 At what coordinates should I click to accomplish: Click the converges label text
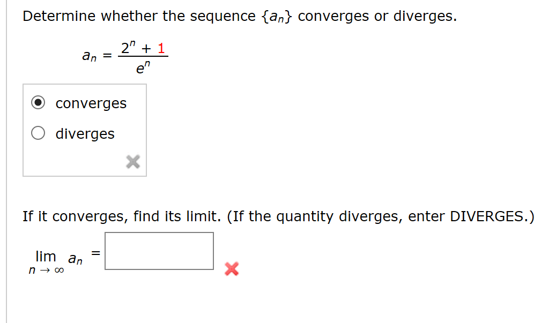click(x=91, y=103)
